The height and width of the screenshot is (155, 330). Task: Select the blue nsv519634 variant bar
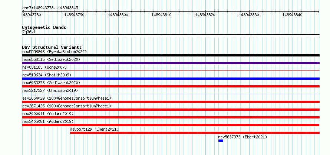[x=171, y=79]
